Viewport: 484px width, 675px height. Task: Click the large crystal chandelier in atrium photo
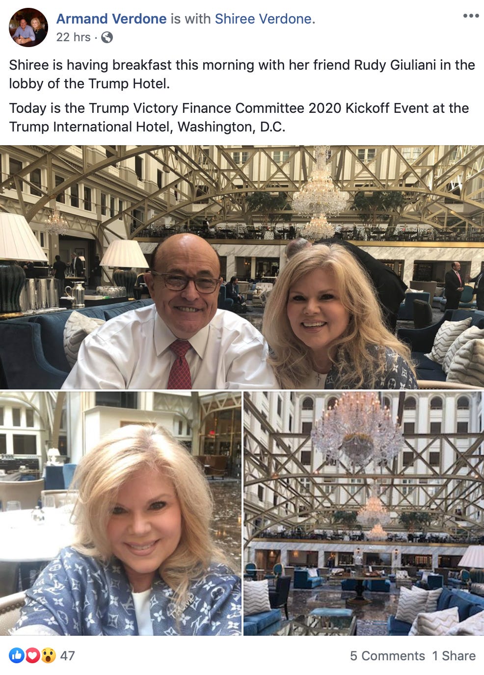[x=356, y=428]
